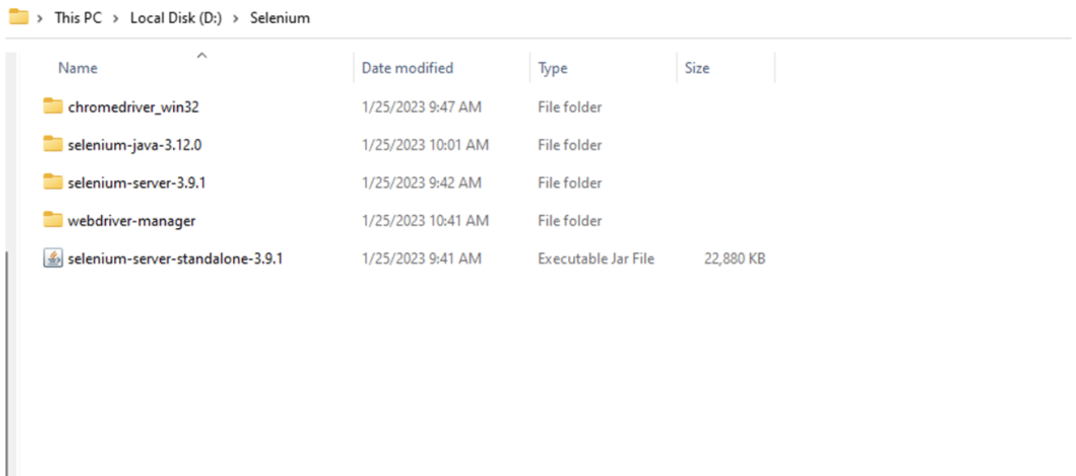Toggle sorting by the Size column
The height and width of the screenshot is (476, 1076).
coord(696,68)
